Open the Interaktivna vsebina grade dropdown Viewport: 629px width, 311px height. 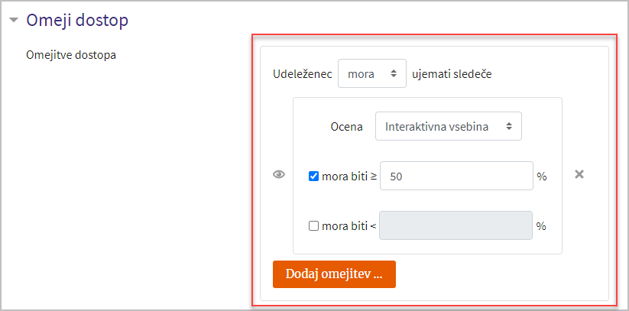(x=449, y=126)
